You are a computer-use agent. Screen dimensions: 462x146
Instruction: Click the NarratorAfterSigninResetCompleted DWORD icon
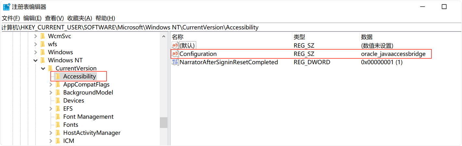[x=175, y=62]
